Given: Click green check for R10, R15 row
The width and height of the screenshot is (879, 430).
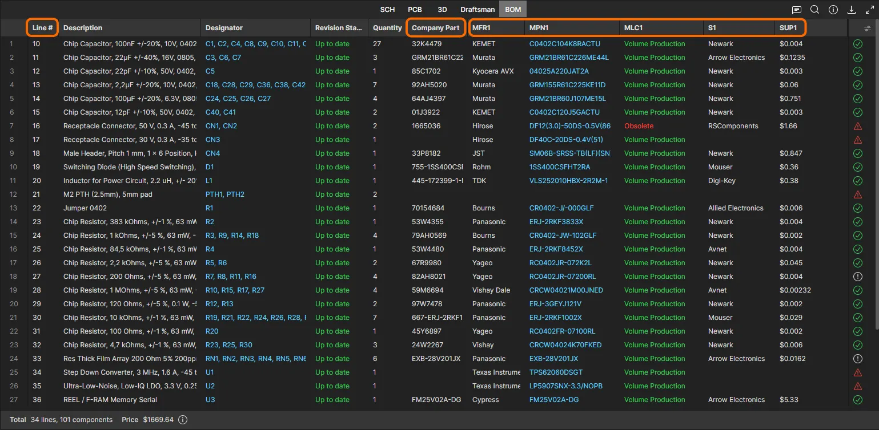Looking at the screenshot, I should point(857,290).
